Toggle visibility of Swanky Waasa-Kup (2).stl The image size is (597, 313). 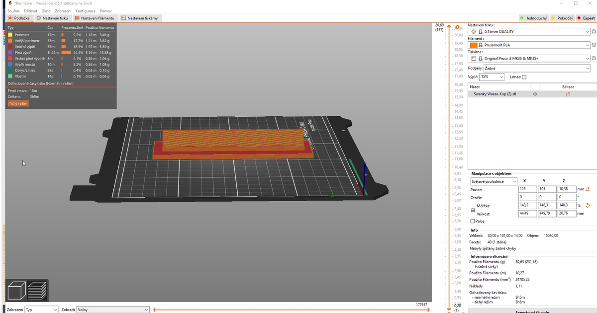(535, 93)
